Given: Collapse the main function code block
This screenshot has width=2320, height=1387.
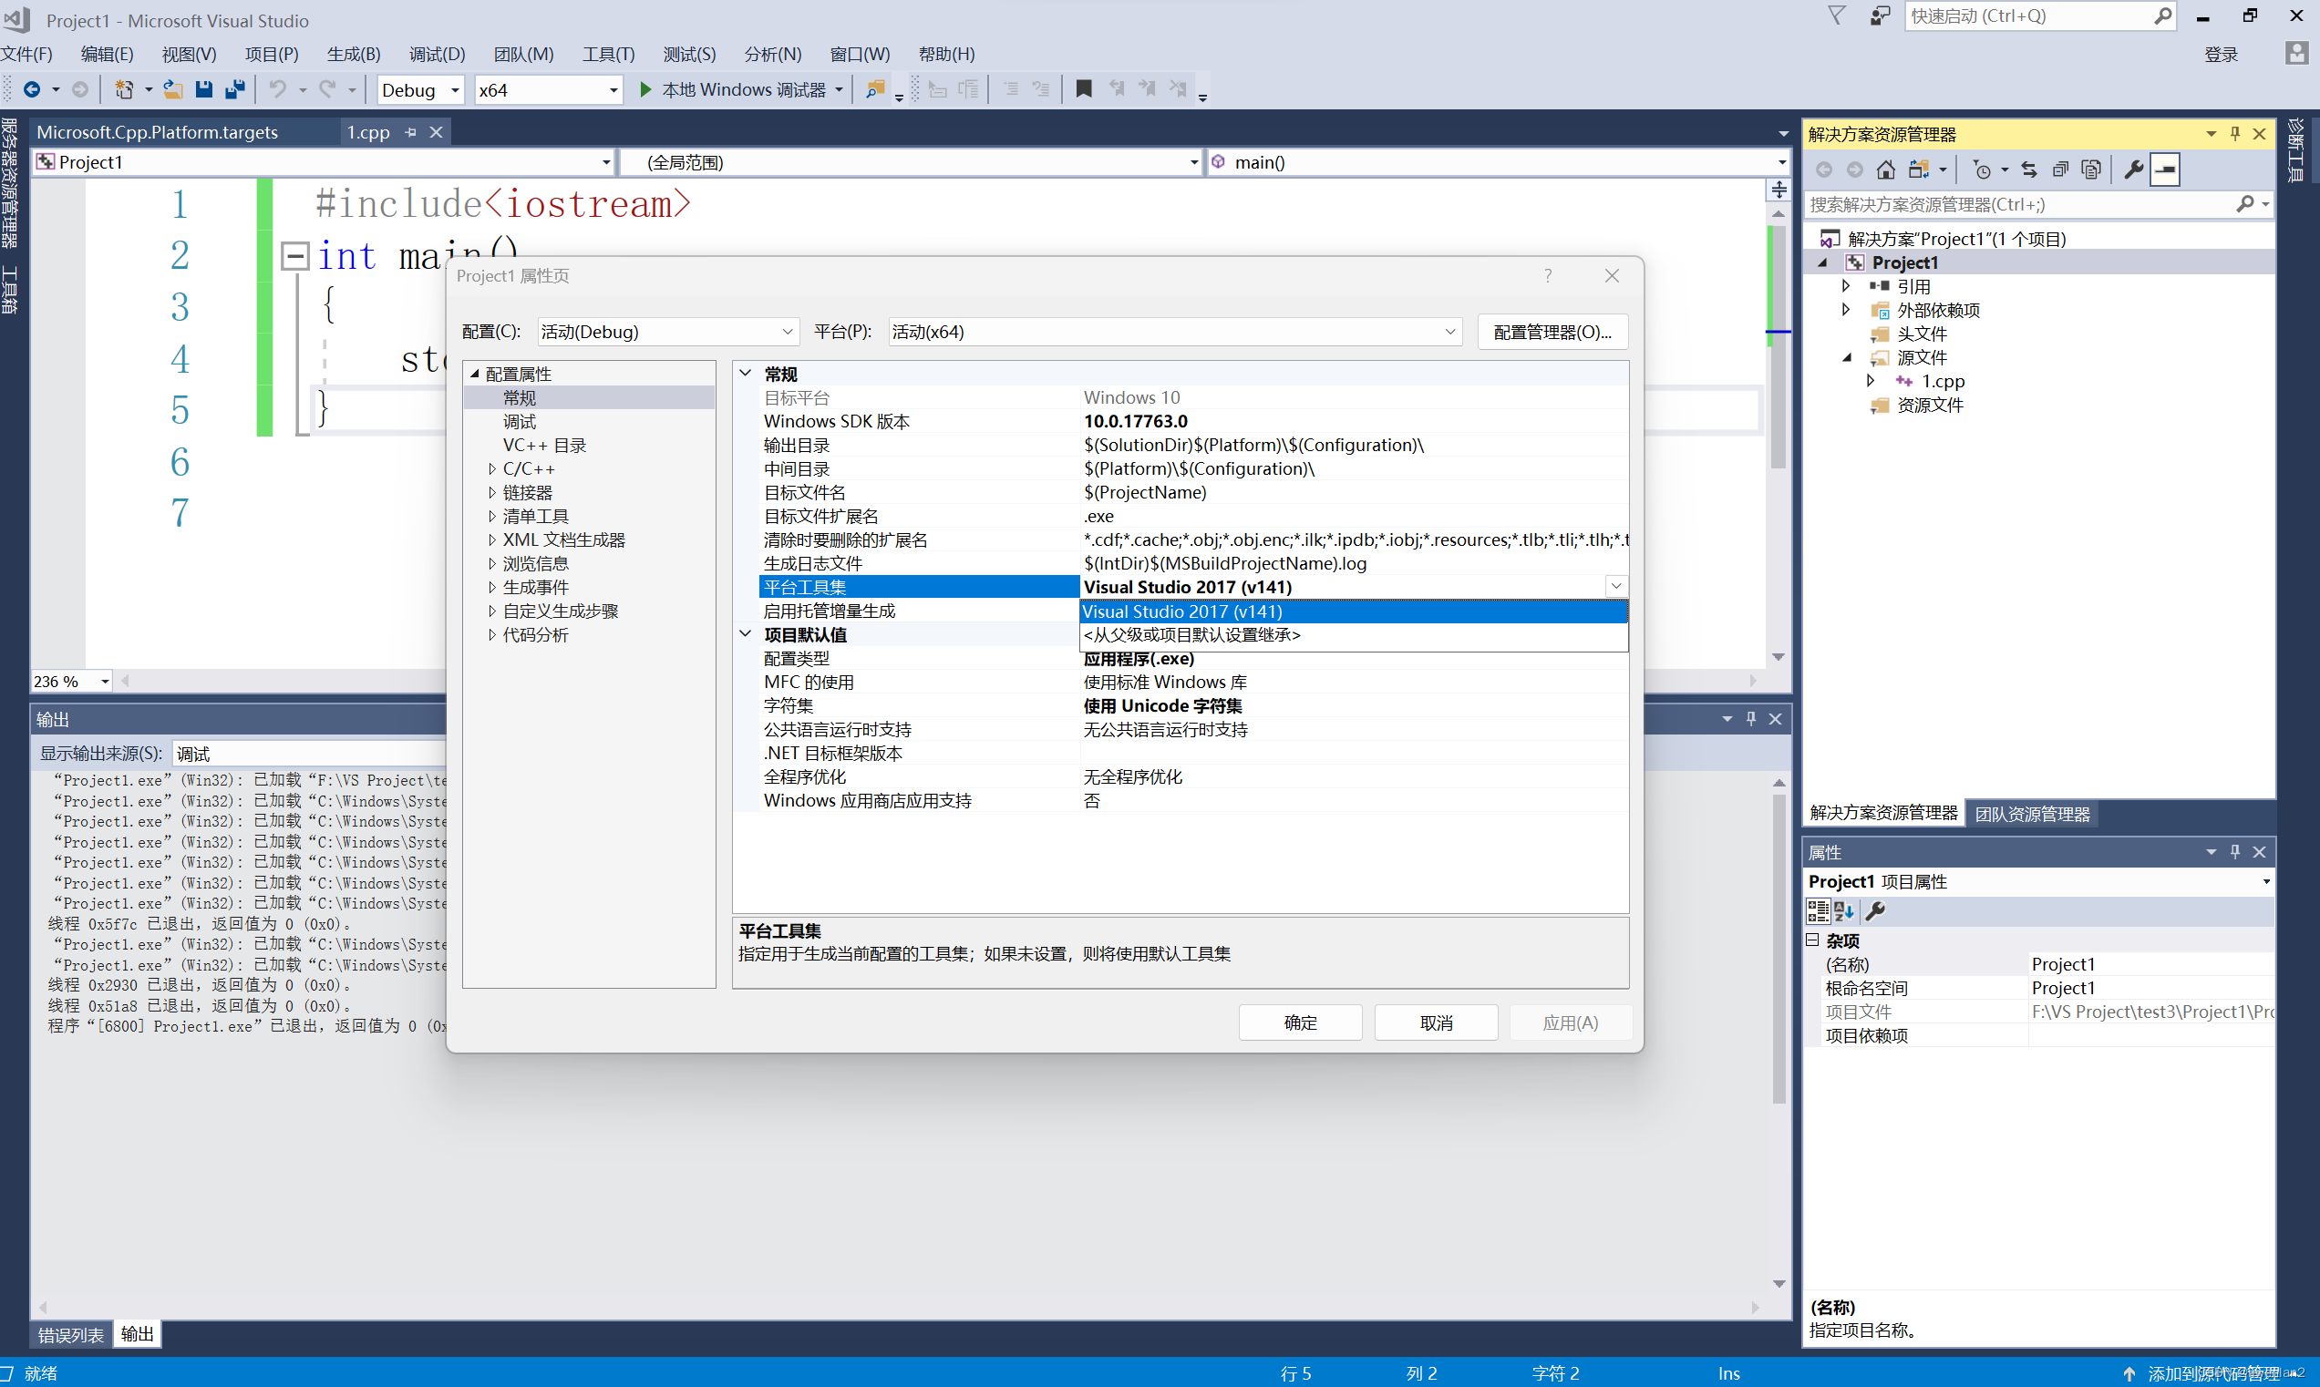Looking at the screenshot, I should [295, 255].
